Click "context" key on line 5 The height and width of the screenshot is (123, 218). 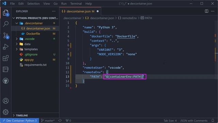98,41
